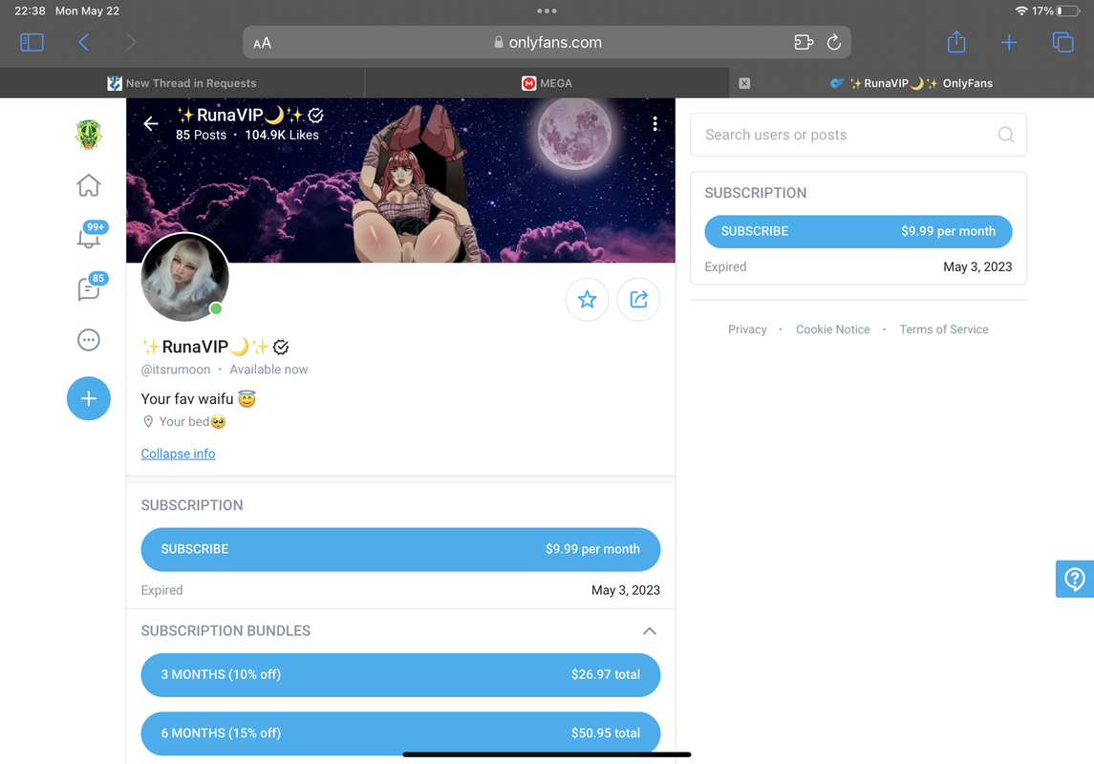Subscribe for $9.99 in main profile section

click(400, 549)
